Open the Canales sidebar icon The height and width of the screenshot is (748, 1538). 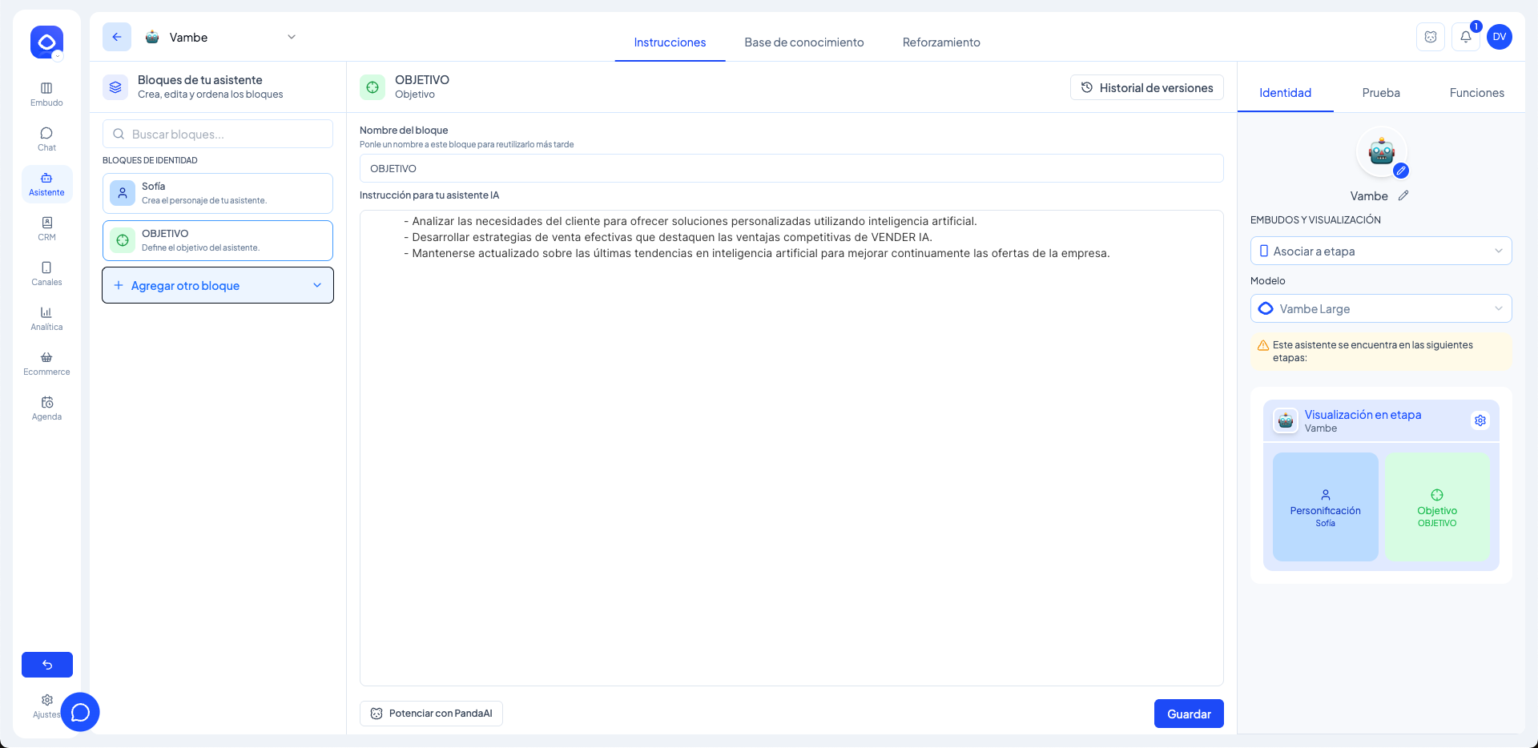pyautogui.click(x=46, y=273)
